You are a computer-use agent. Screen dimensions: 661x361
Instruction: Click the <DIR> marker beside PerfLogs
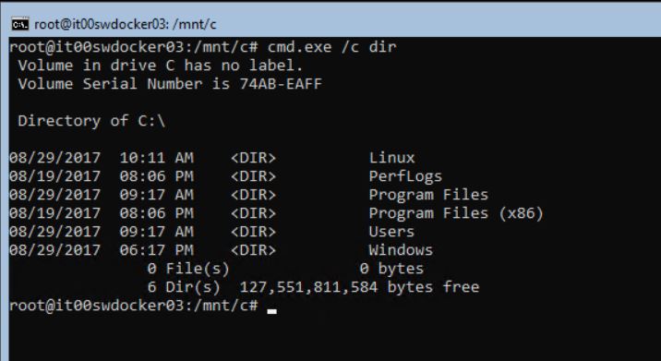[x=253, y=176]
